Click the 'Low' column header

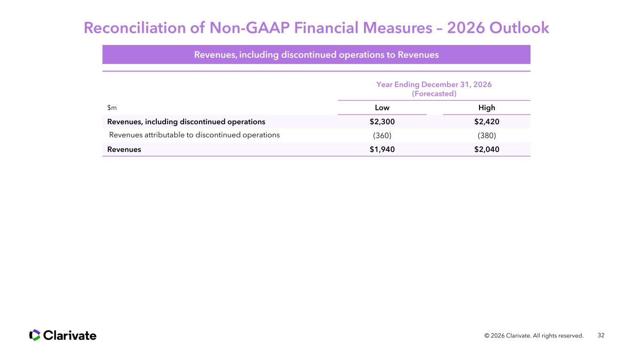(382, 108)
